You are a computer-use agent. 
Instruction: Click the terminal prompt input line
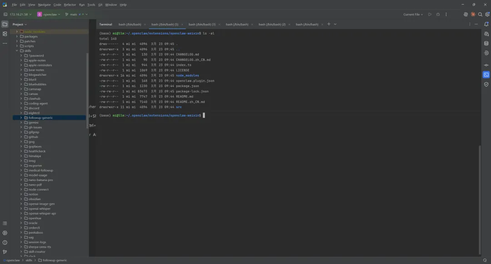coord(289,116)
